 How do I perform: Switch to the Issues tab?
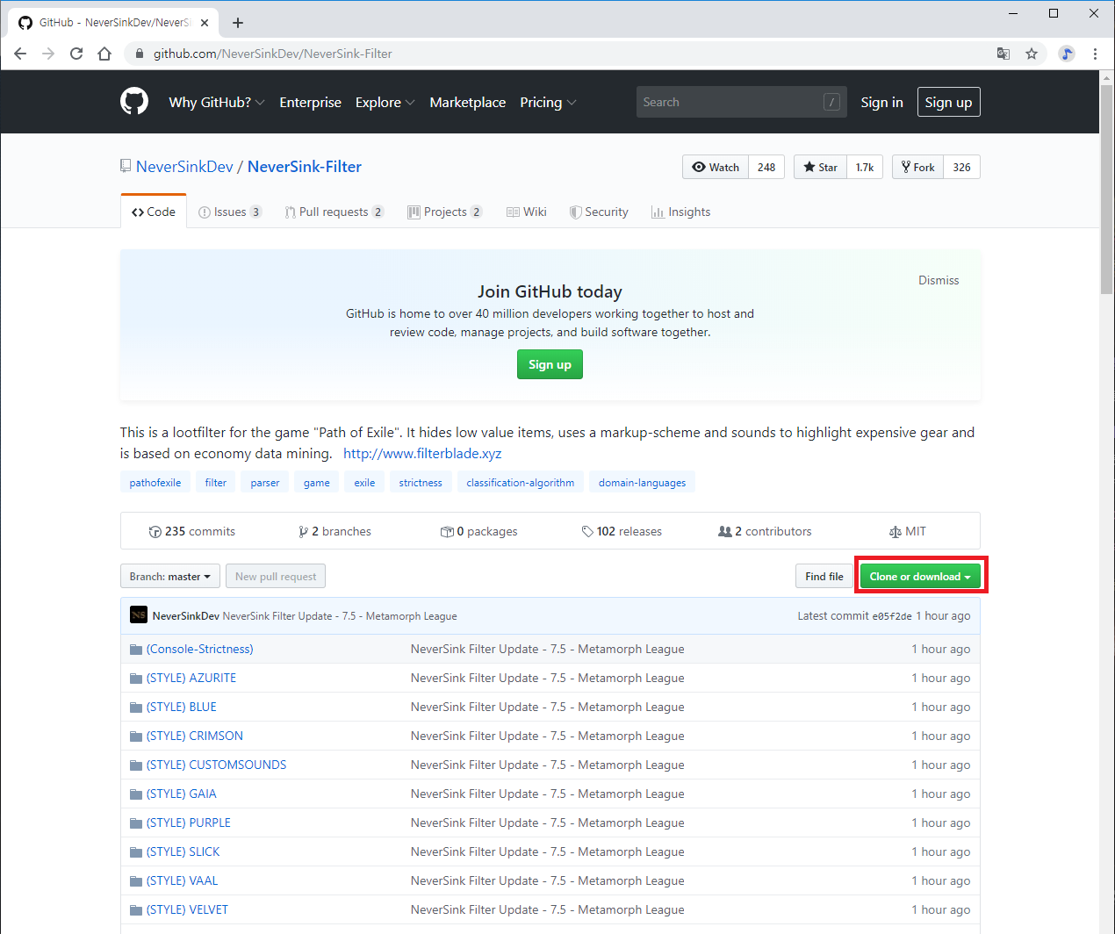pyautogui.click(x=230, y=212)
